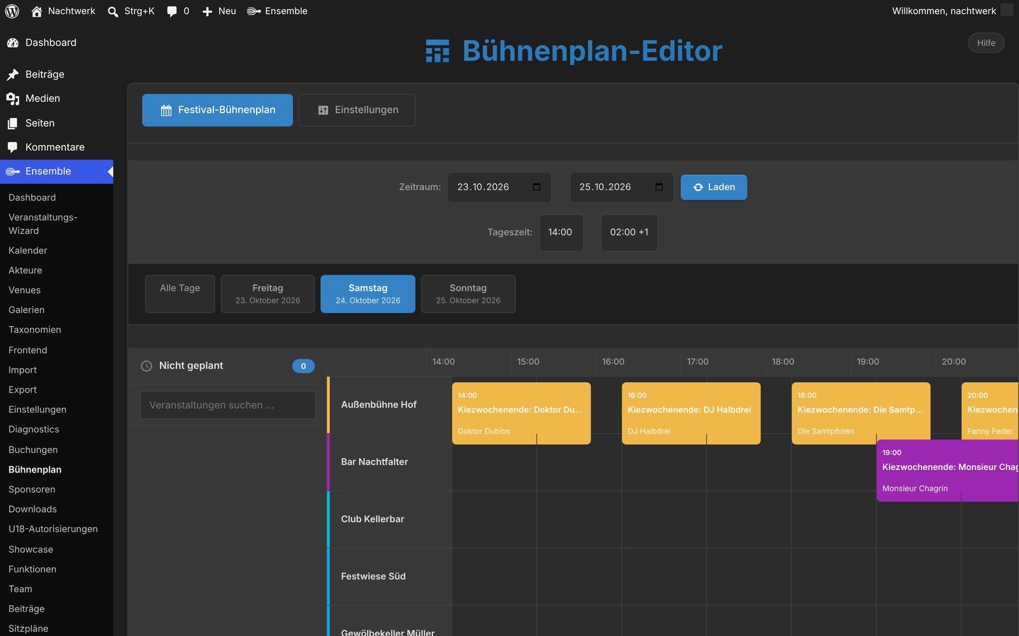This screenshot has width=1019, height=636.
Task: Open the Strg+K search icon
Action: tap(113, 11)
